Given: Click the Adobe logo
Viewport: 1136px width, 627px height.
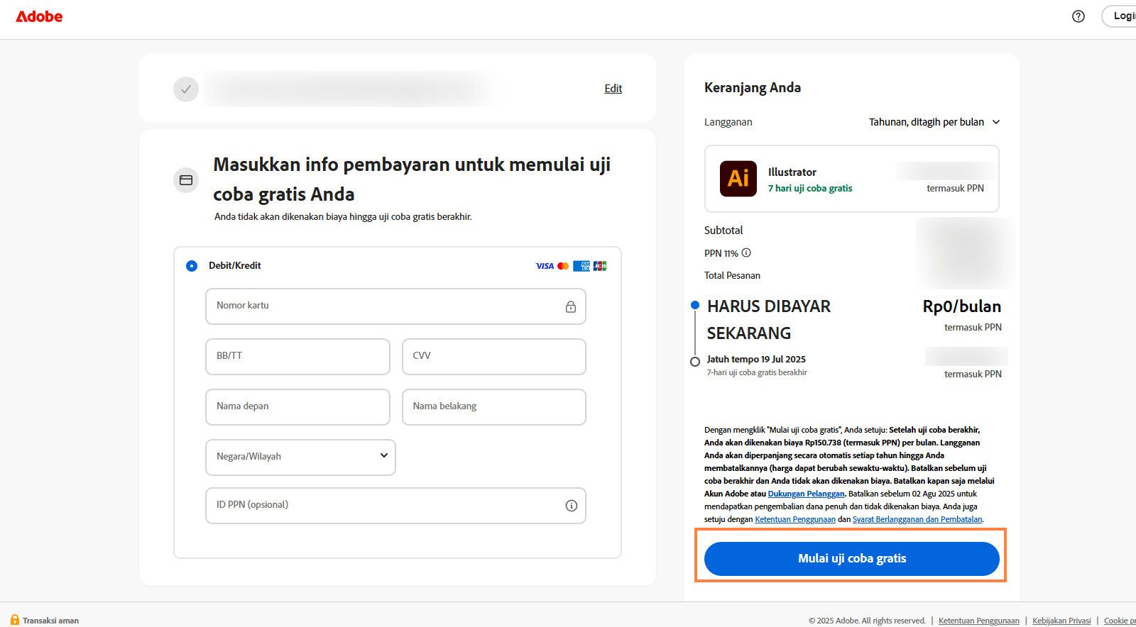Looking at the screenshot, I should [39, 16].
